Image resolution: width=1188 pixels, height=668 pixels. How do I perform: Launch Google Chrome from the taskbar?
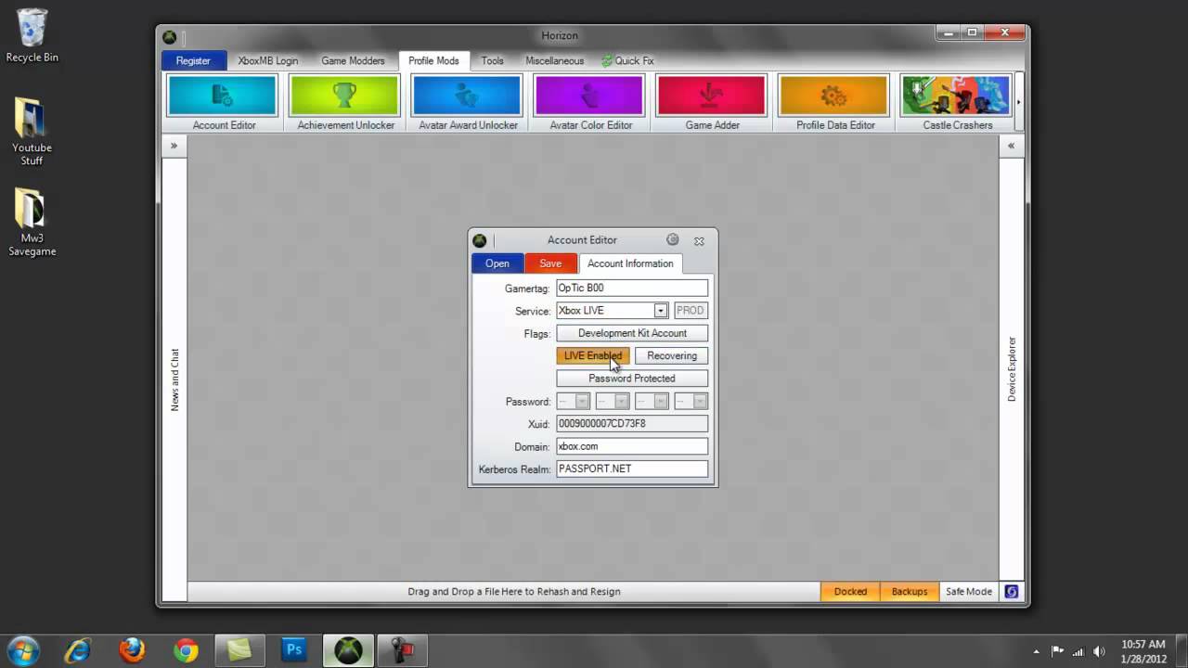(186, 650)
